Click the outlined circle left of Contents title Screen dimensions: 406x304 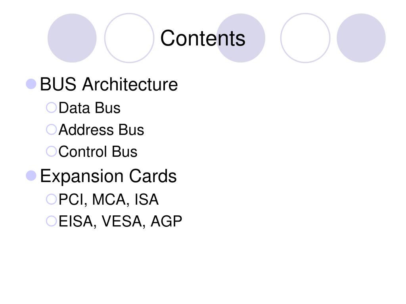tap(129, 38)
